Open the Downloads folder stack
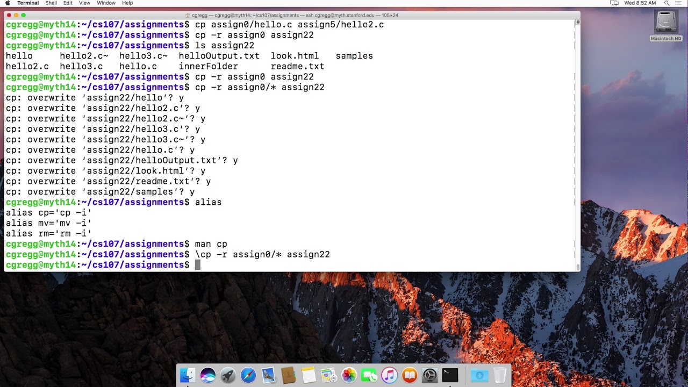 [479, 375]
